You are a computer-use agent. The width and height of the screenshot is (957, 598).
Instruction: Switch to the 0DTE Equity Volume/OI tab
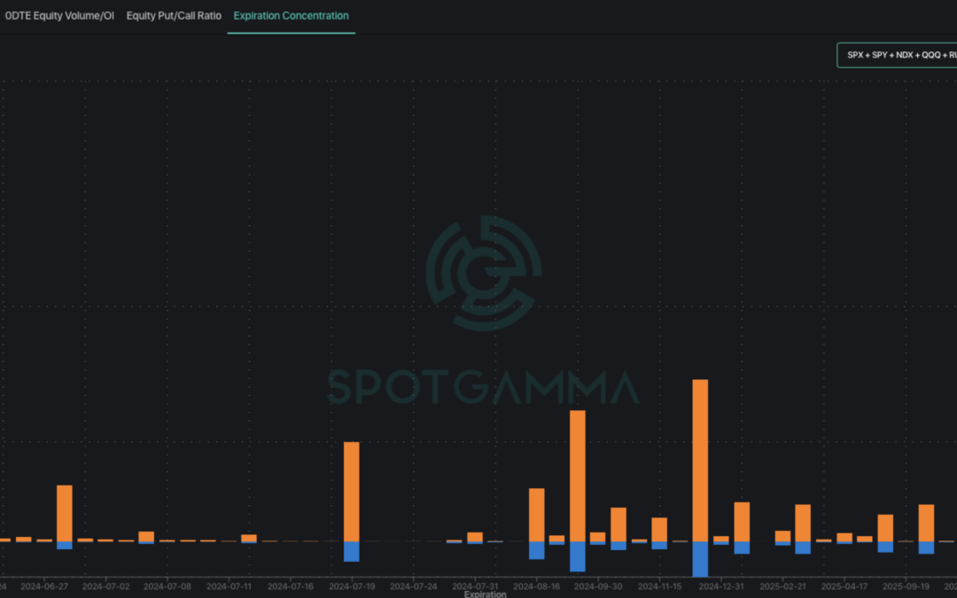click(59, 16)
